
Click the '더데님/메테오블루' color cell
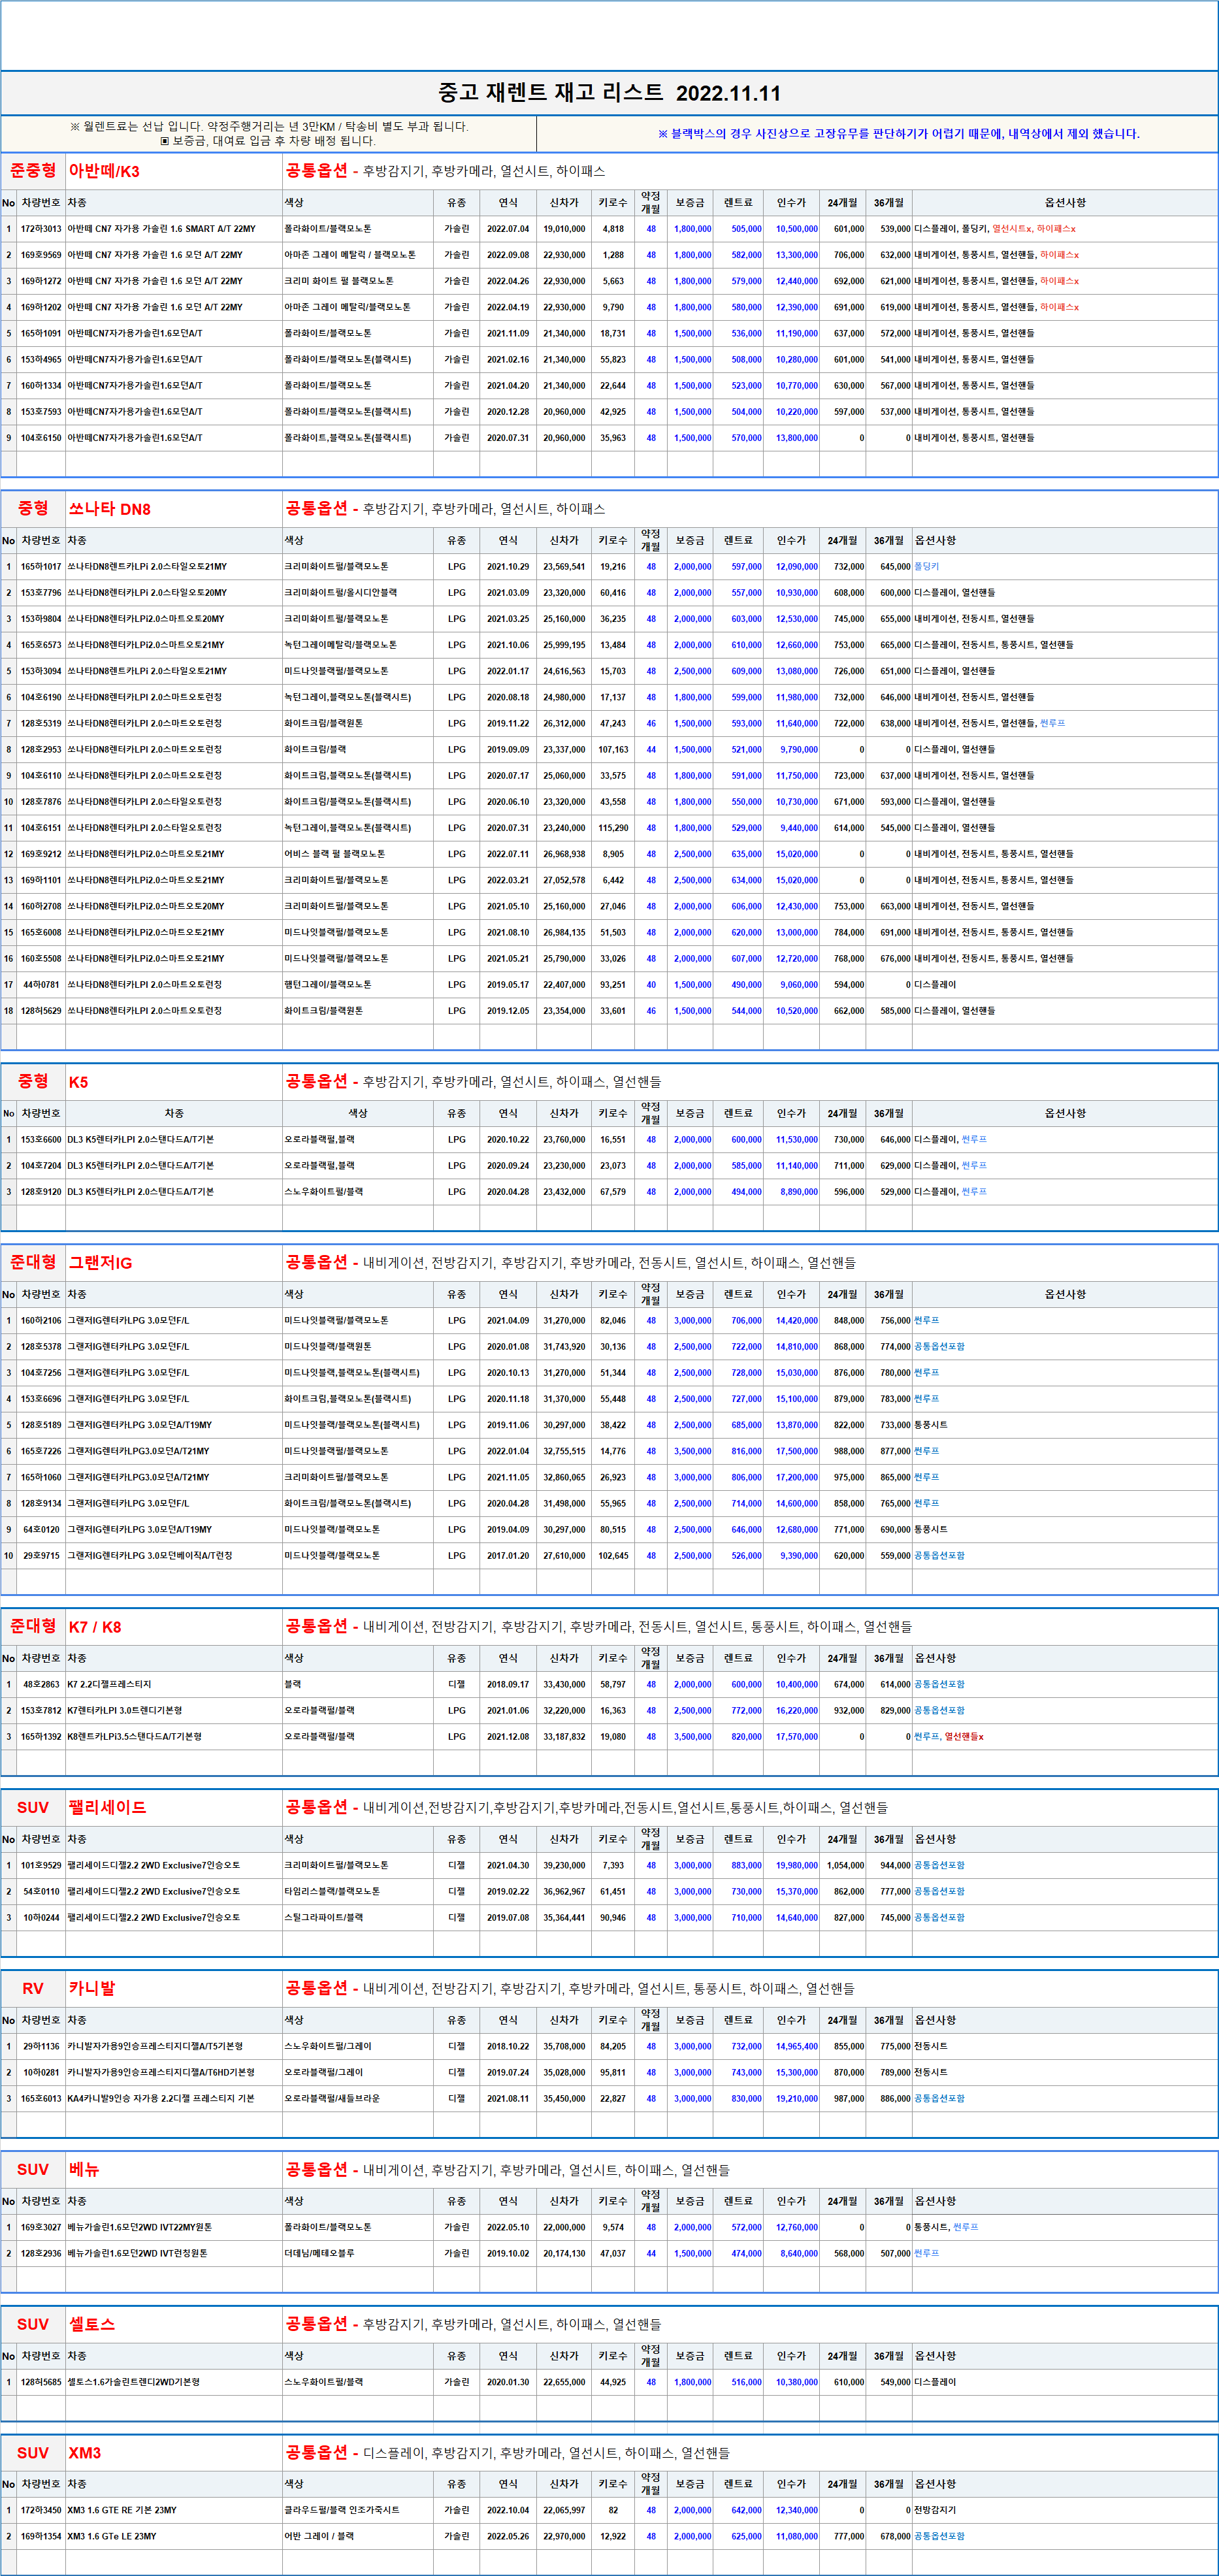[357, 2254]
